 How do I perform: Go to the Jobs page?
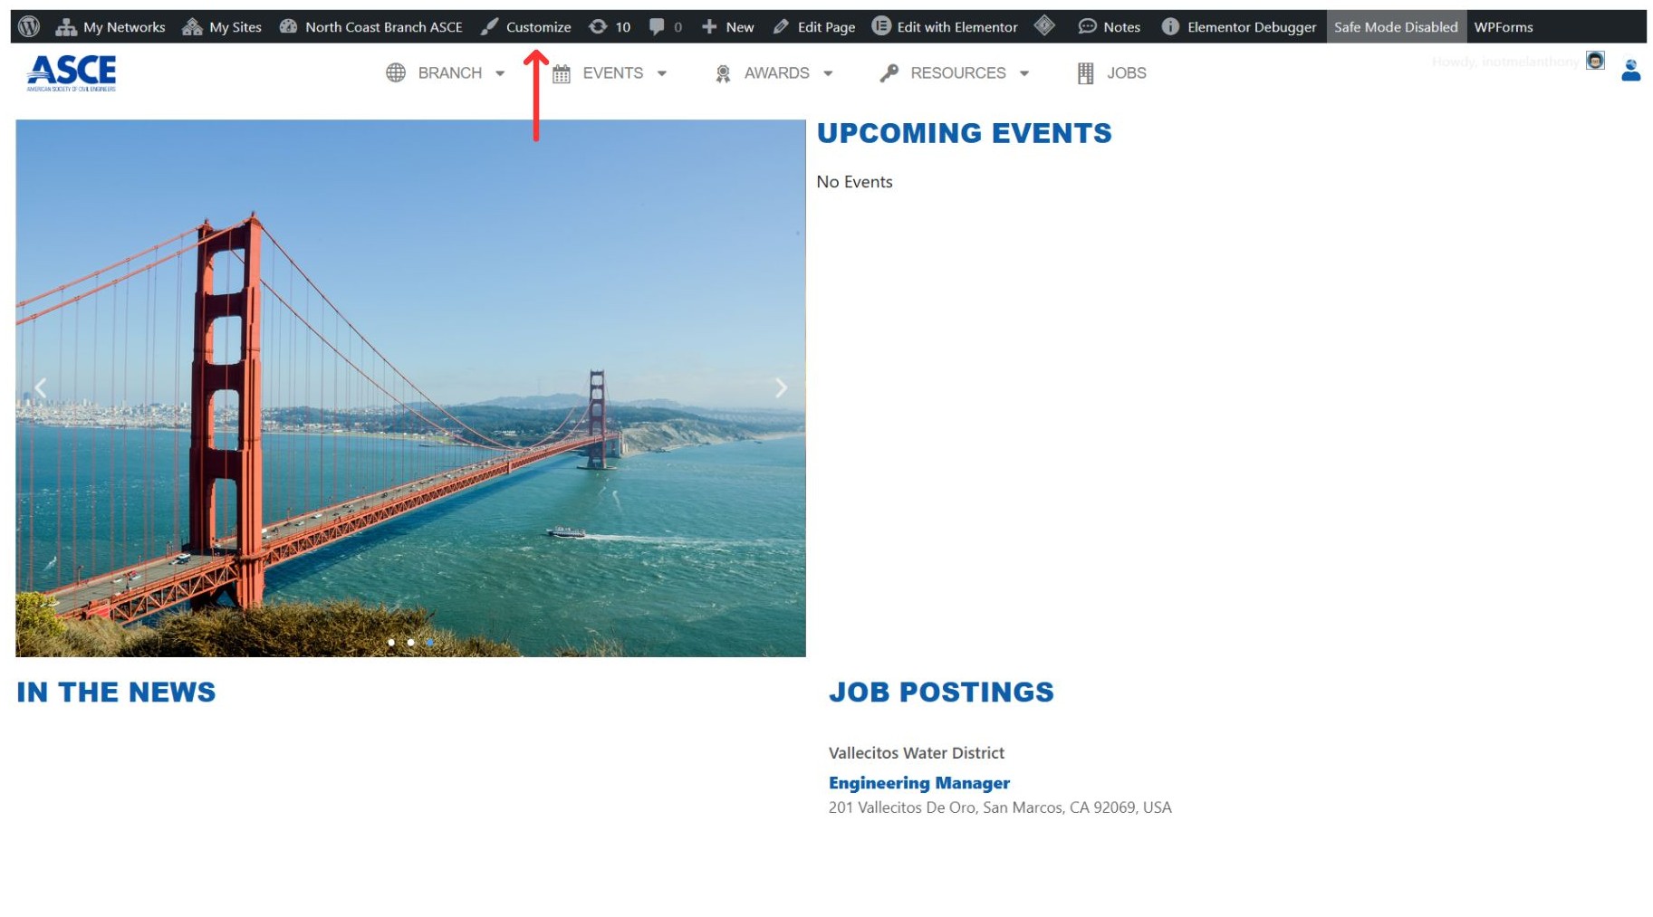pos(1112,73)
